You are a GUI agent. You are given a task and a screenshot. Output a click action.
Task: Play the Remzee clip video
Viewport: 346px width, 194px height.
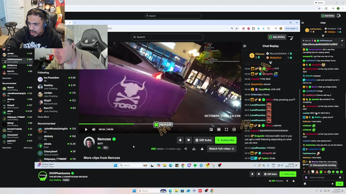click(86, 129)
